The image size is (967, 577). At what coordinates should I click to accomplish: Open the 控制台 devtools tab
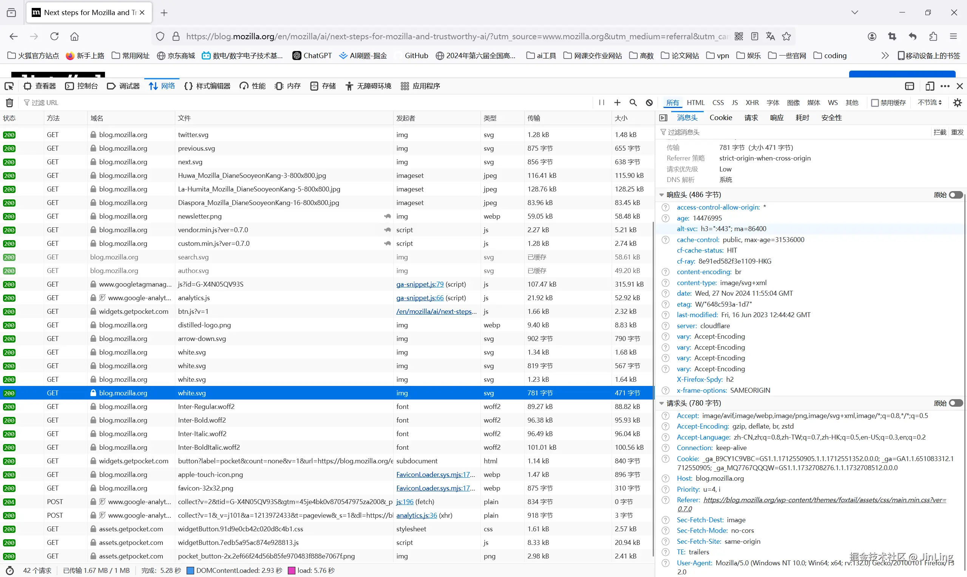[x=82, y=86]
